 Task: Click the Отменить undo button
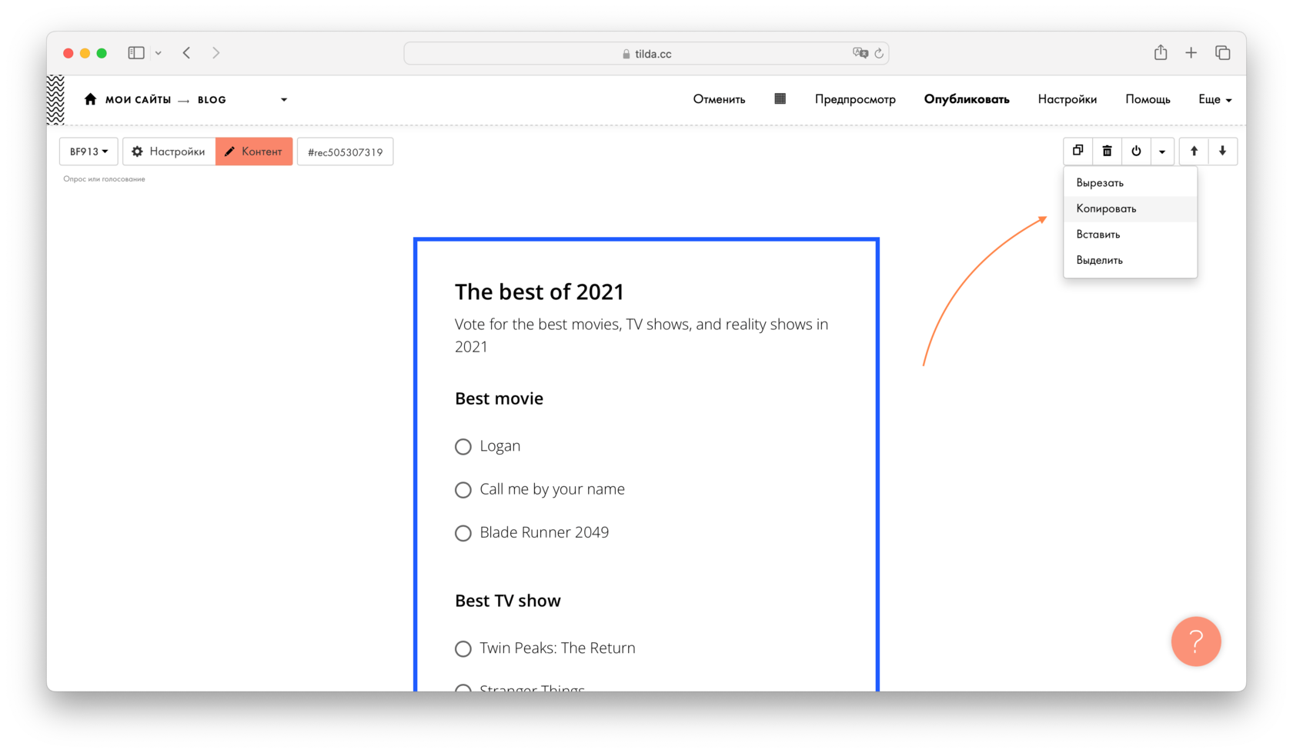[x=719, y=99]
